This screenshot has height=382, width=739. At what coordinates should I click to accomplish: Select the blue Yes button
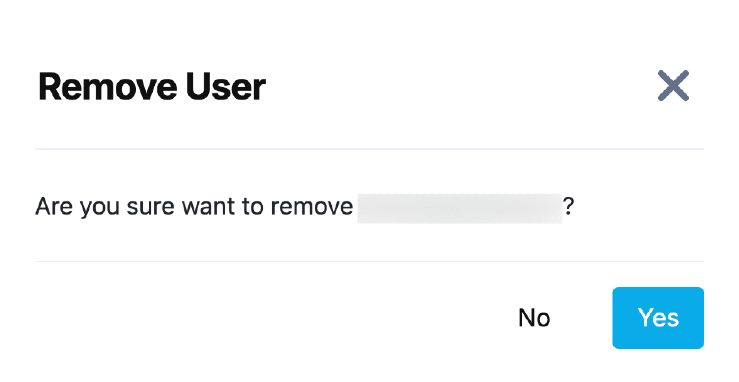pos(658,318)
